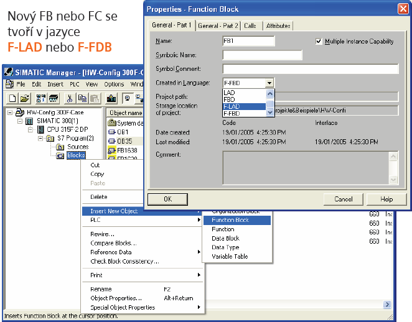Click horizontal scrollbar right arrow in SIMATIC Manager
This screenshot has height=322, width=412.
tap(386, 305)
